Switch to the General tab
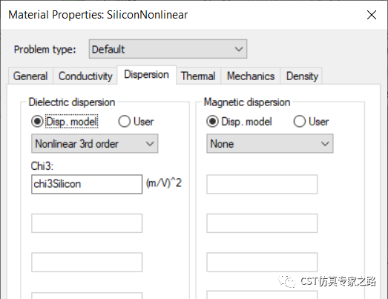This screenshot has height=299, width=388. click(x=30, y=76)
